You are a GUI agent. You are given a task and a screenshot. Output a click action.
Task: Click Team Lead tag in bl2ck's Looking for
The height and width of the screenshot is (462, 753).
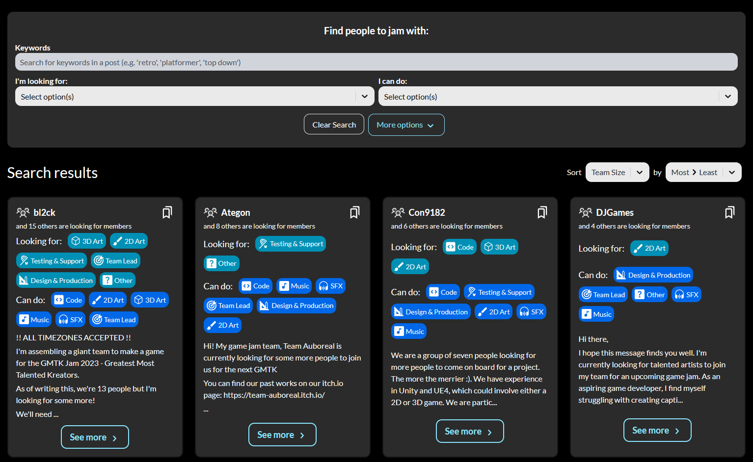coord(116,261)
